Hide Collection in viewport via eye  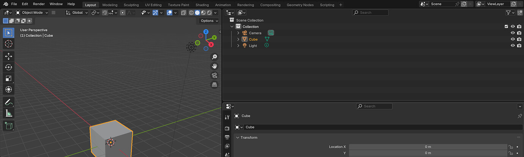click(x=513, y=27)
